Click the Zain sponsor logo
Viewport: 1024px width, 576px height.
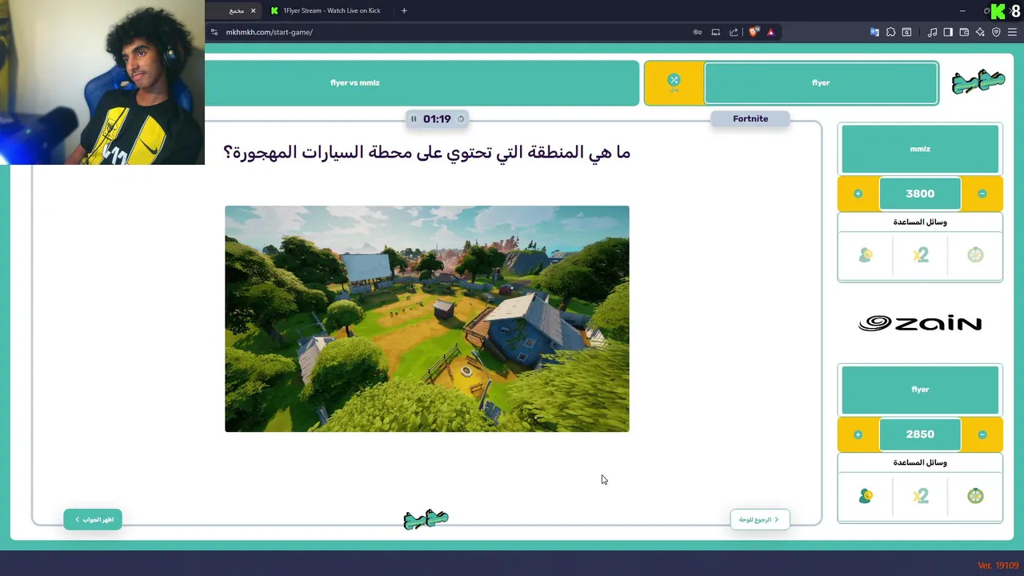click(x=920, y=323)
